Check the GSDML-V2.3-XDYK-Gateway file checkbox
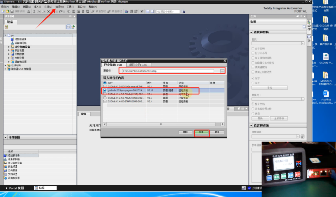 pyautogui.click(x=105, y=86)
